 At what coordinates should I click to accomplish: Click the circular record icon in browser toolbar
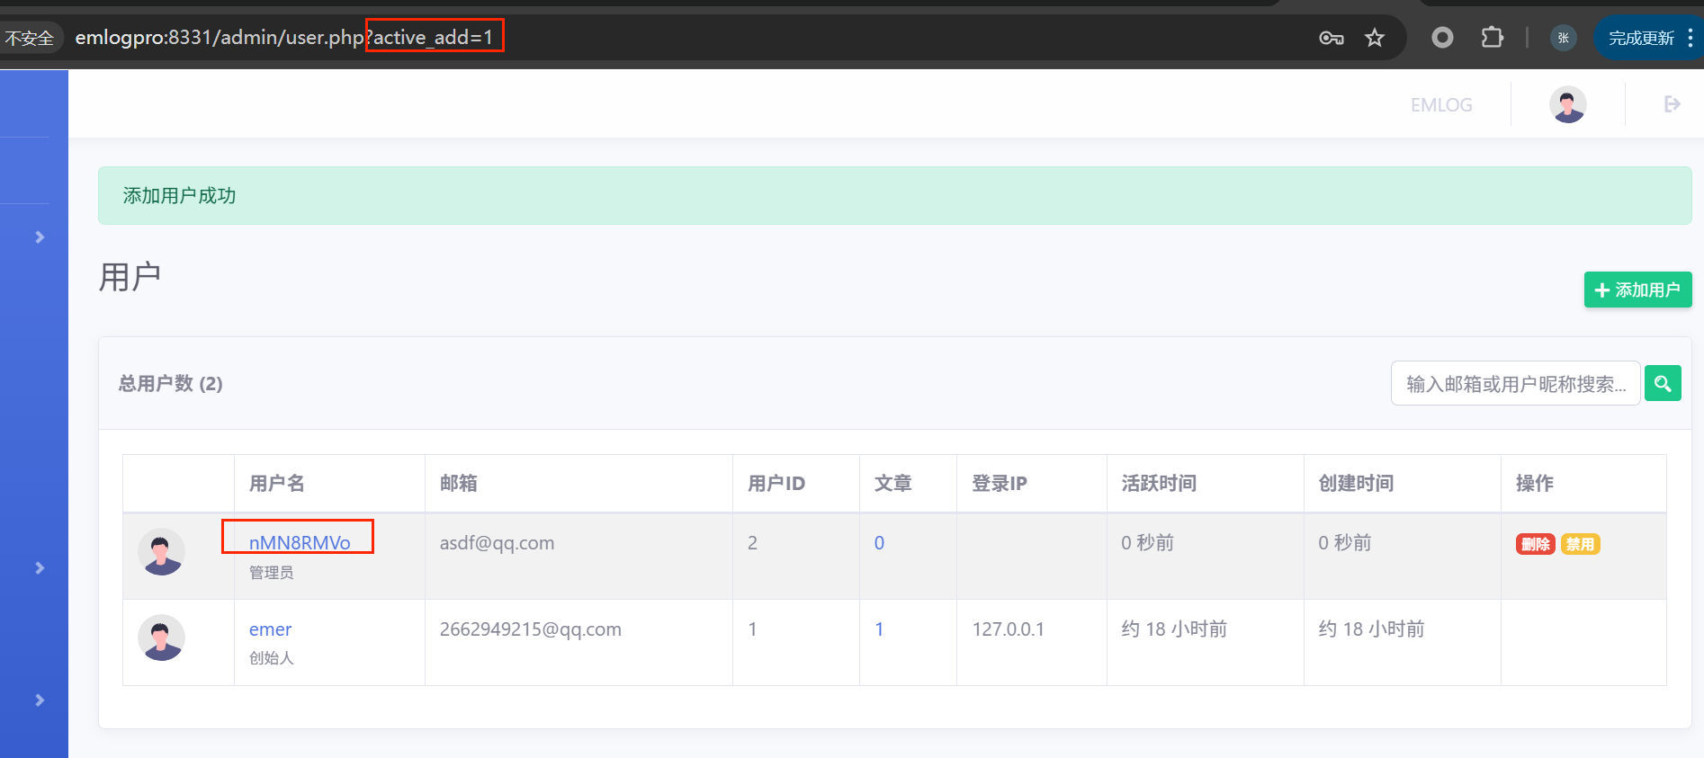[1442, 38]
